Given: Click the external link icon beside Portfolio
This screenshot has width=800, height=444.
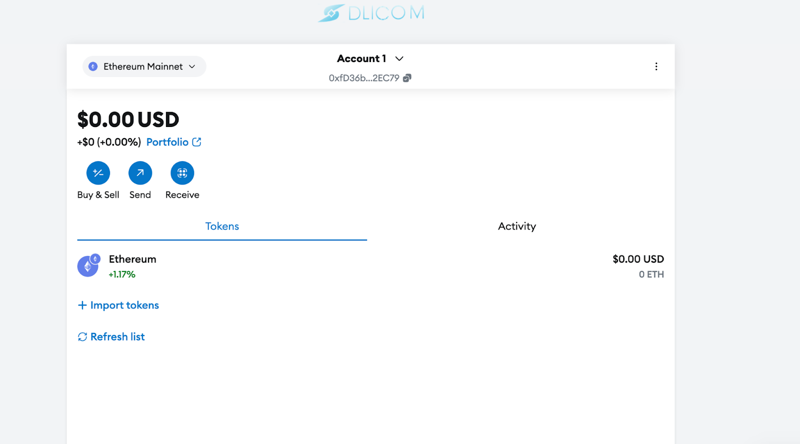Looking at the screenshot, I should pyautogui.click(x=197, y=142).
